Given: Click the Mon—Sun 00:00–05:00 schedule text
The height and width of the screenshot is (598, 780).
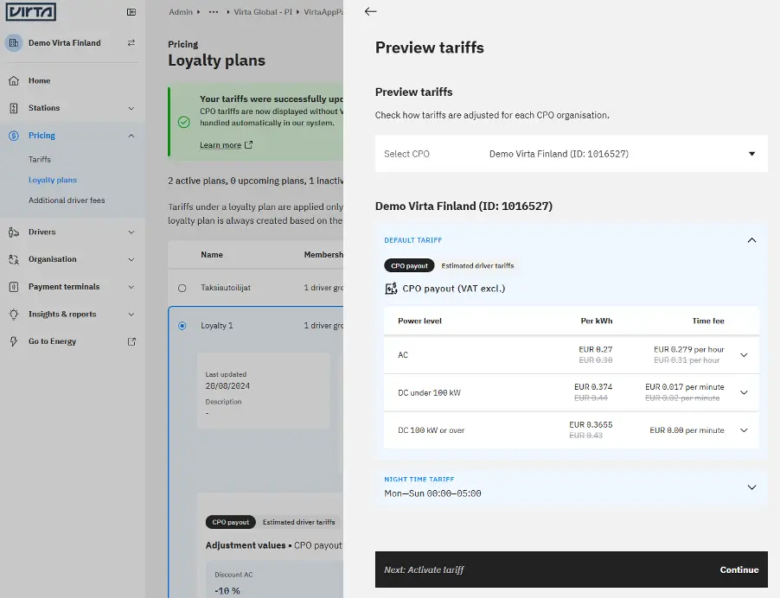Looking at the screenshot, I should (432, 493).
